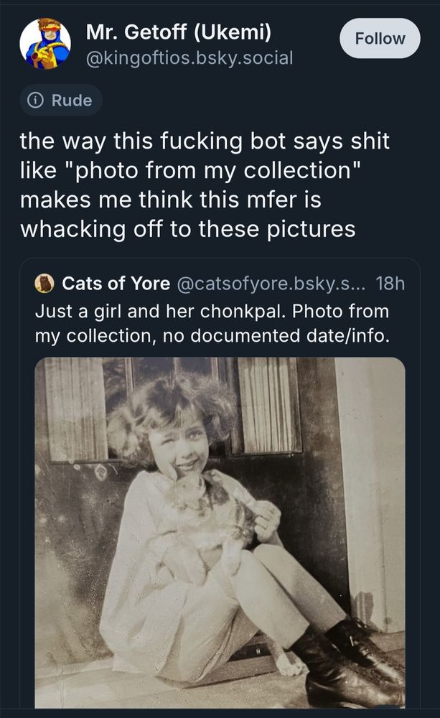This screenshot has width=440, height=718.
Task: Open the vintage girl-with-cat photo
Action: point(220,533)
